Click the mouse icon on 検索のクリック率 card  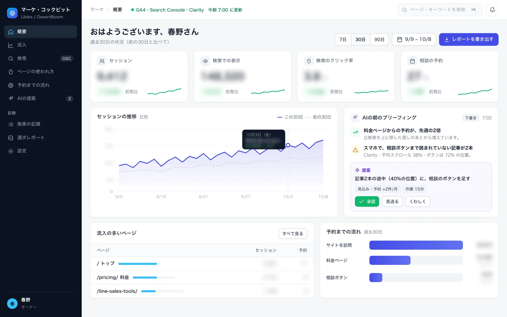pyautogui.click(x=309, y=61)
